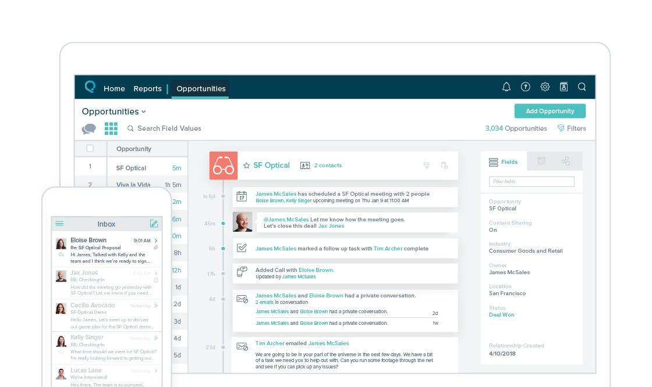Screen dimensions: 652x387
Task: Open the 2 contacts link
Action: (x=328, y=165)
